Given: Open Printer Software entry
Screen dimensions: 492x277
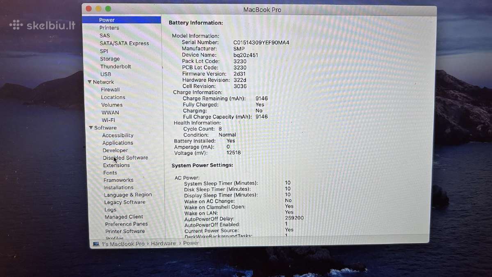Looking at the screenshot, I should [x=125, y=231].
